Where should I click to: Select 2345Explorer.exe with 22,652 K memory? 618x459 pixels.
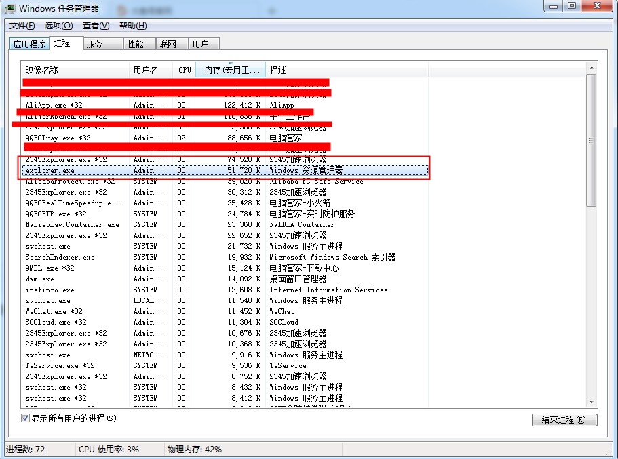pyautogui.click(x=225, y=236)
